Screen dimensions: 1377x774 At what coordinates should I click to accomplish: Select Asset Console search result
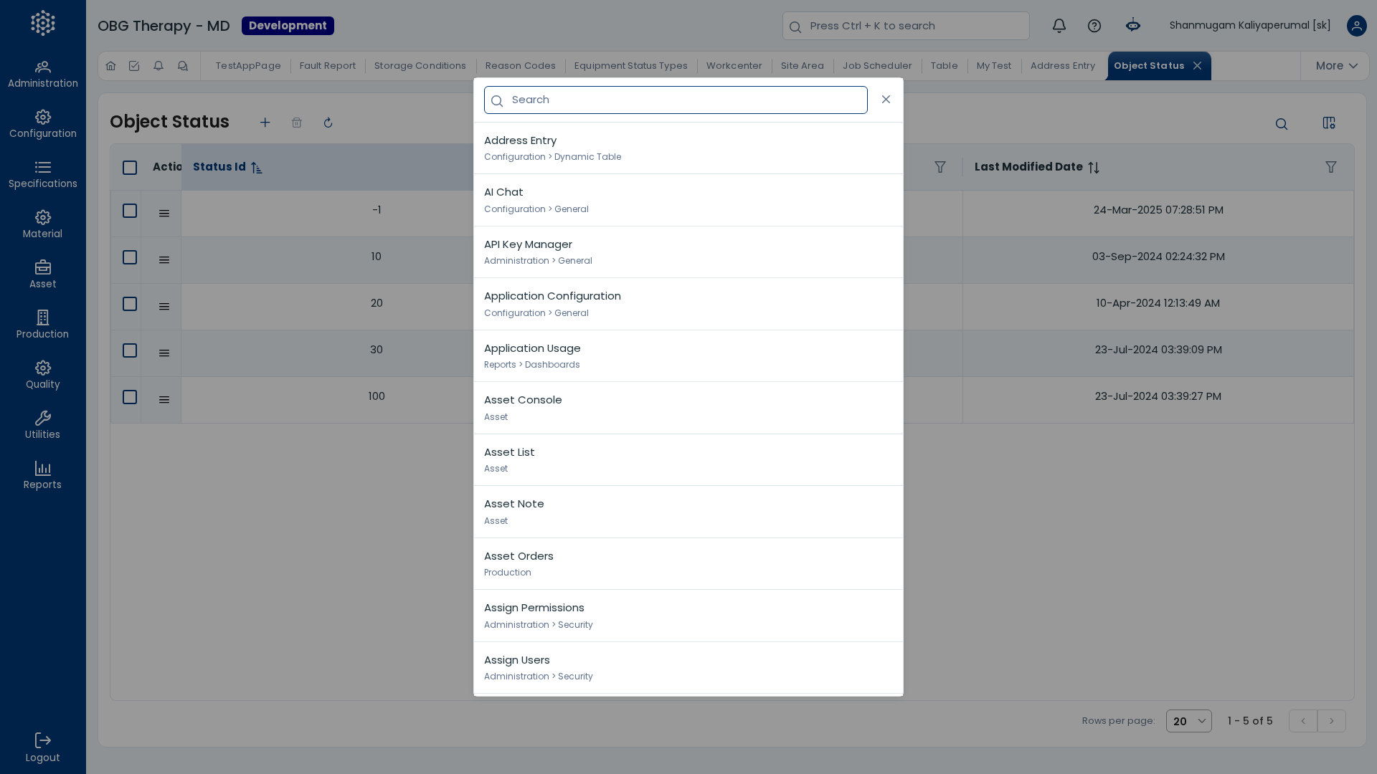(x=688, y=408)
